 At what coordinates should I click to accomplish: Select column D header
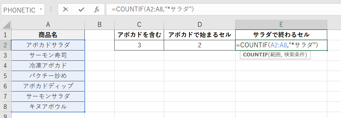(x=199, y=25)
